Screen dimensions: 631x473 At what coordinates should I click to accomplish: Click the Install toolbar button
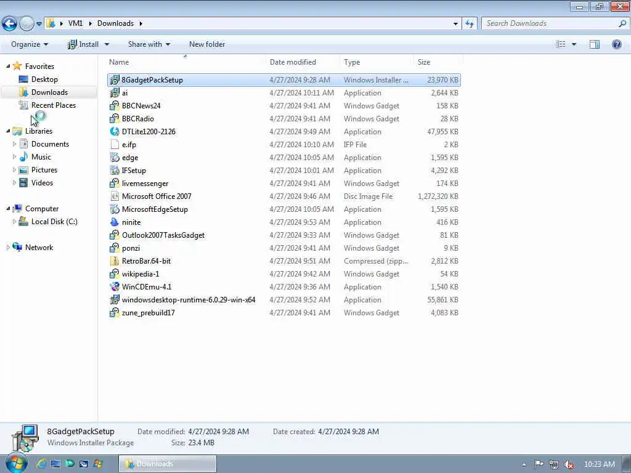tap(83, 44)
